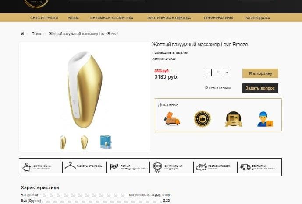The width and height of the screenshot is (302, 204).
Task: Click the 'Есть в наличии' checkbox
Action: click(x=206, y=88)
